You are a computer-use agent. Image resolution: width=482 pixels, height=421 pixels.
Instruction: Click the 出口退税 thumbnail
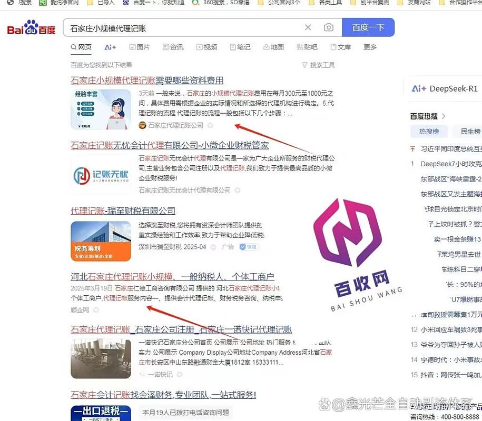coord(101,413)
